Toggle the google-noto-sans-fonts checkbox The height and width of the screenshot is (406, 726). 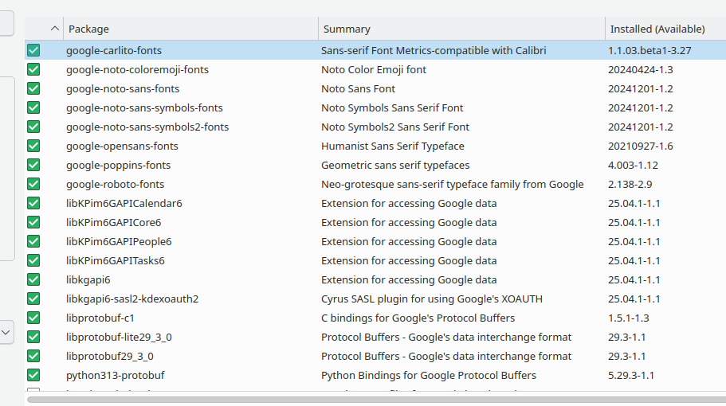[33, 88]
